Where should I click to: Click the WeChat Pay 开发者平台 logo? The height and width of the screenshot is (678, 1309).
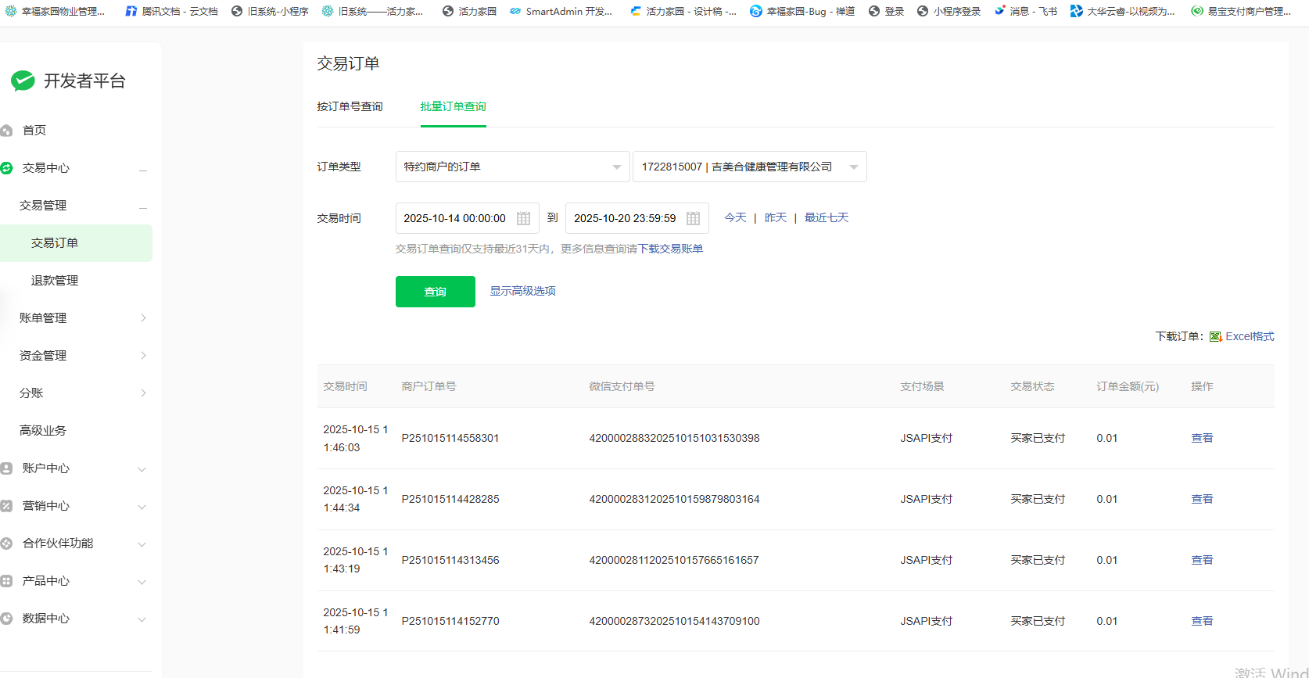tap(68, 81)
